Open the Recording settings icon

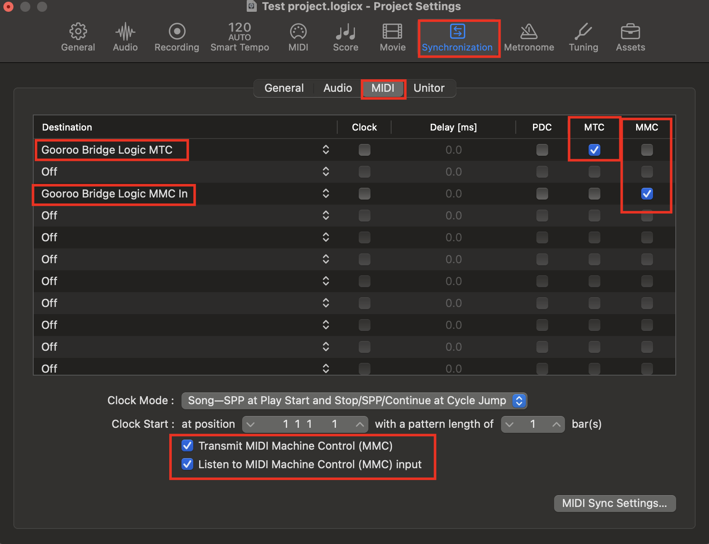177,31
